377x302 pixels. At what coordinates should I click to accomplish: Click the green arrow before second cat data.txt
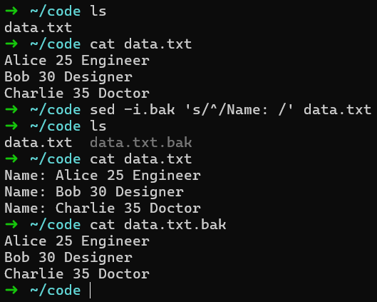coord(11,158)
